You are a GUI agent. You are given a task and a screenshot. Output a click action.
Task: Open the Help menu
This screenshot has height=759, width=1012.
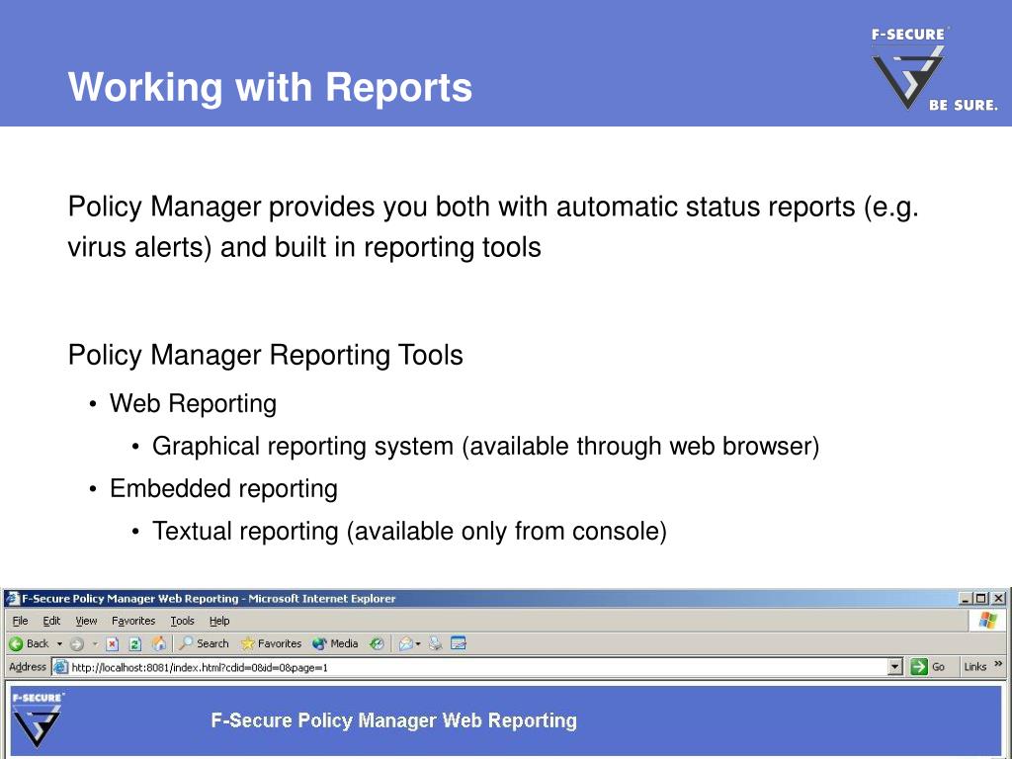(219, 621)
